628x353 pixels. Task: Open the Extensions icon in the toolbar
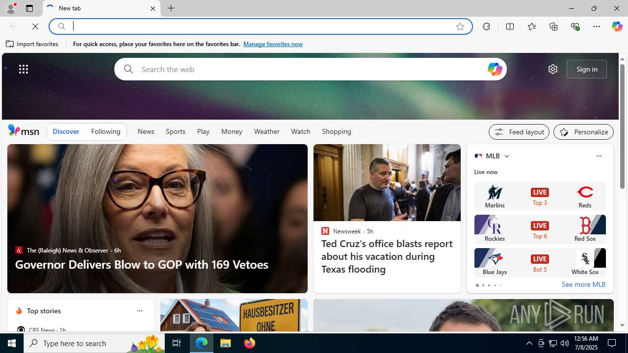coord(486,26)
